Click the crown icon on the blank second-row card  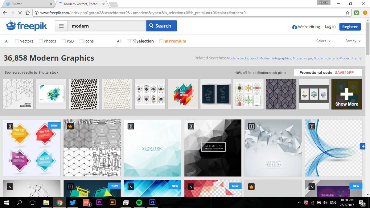click(x=251, y=186)
